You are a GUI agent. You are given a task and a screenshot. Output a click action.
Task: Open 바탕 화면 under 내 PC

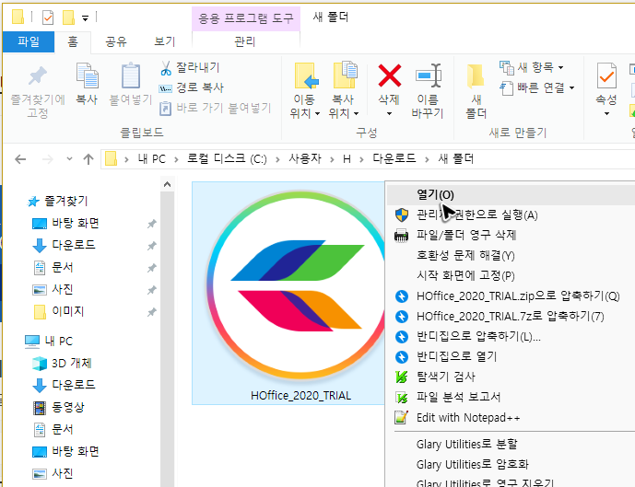76,451
